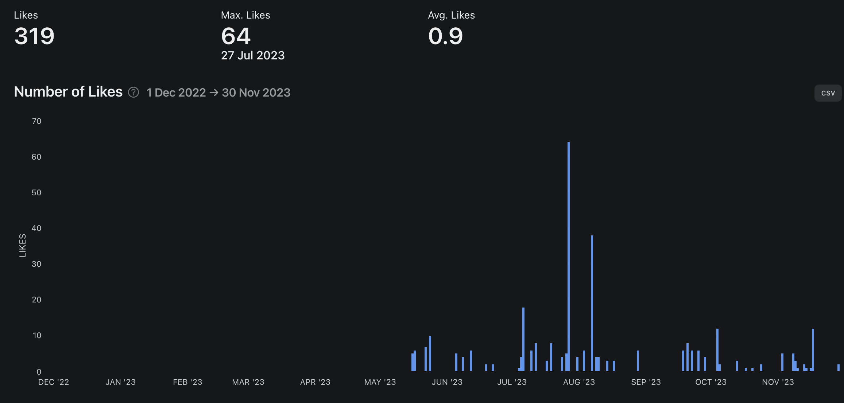The height and width of the screenshot is (403, 844).
Task: Click the APR '23 axis label
Action: pyautogui.click(x=315, y=382)
